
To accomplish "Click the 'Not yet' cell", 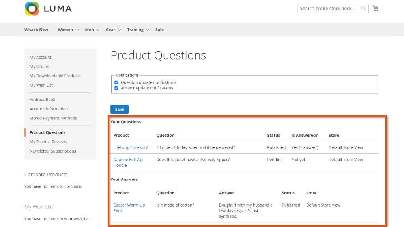I will 298,160.
